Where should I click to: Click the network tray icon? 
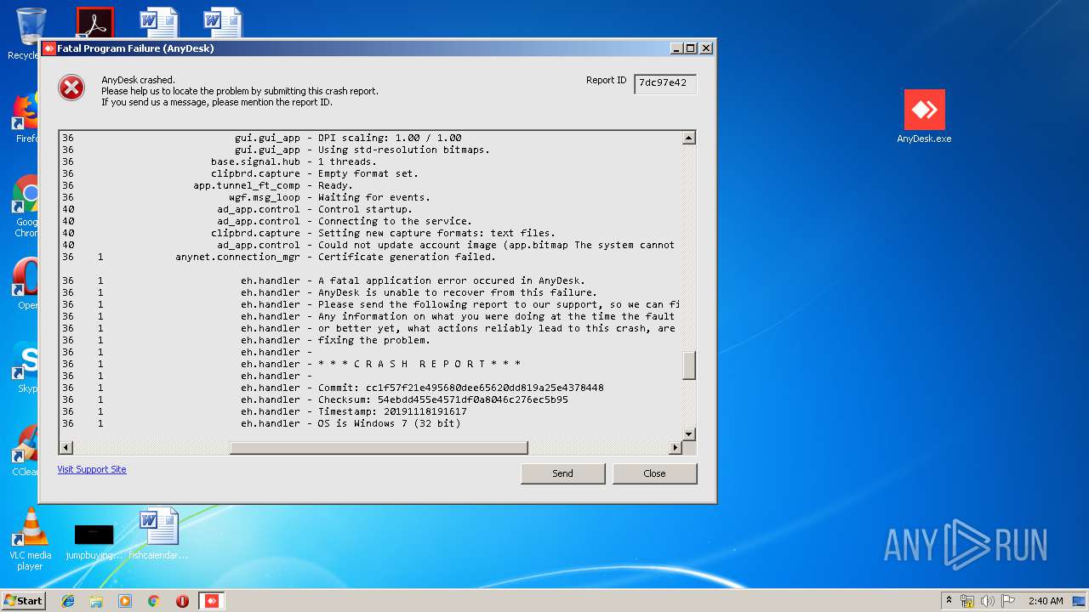[967, 601]
